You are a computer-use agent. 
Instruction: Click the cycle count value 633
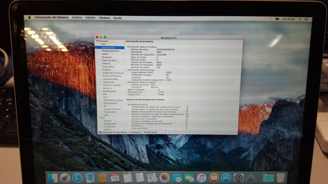[x=153, y=85]
